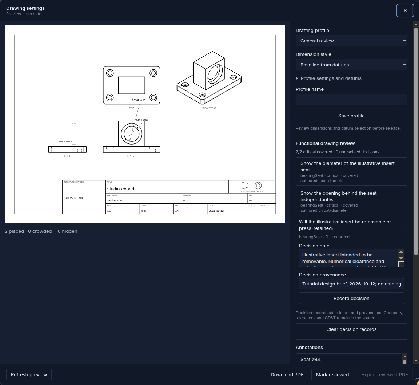Close the Drawing settings dialog
419x385 pixels.
[405, 11]
